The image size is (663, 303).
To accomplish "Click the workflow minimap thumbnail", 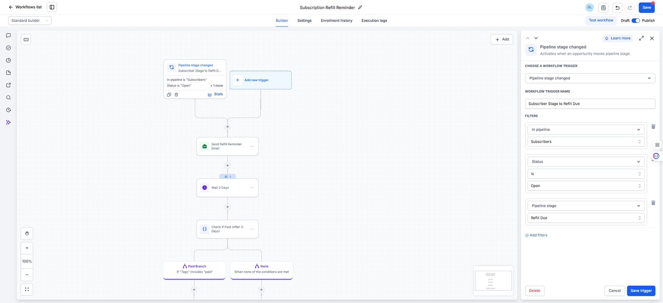I will coord(493,281).
